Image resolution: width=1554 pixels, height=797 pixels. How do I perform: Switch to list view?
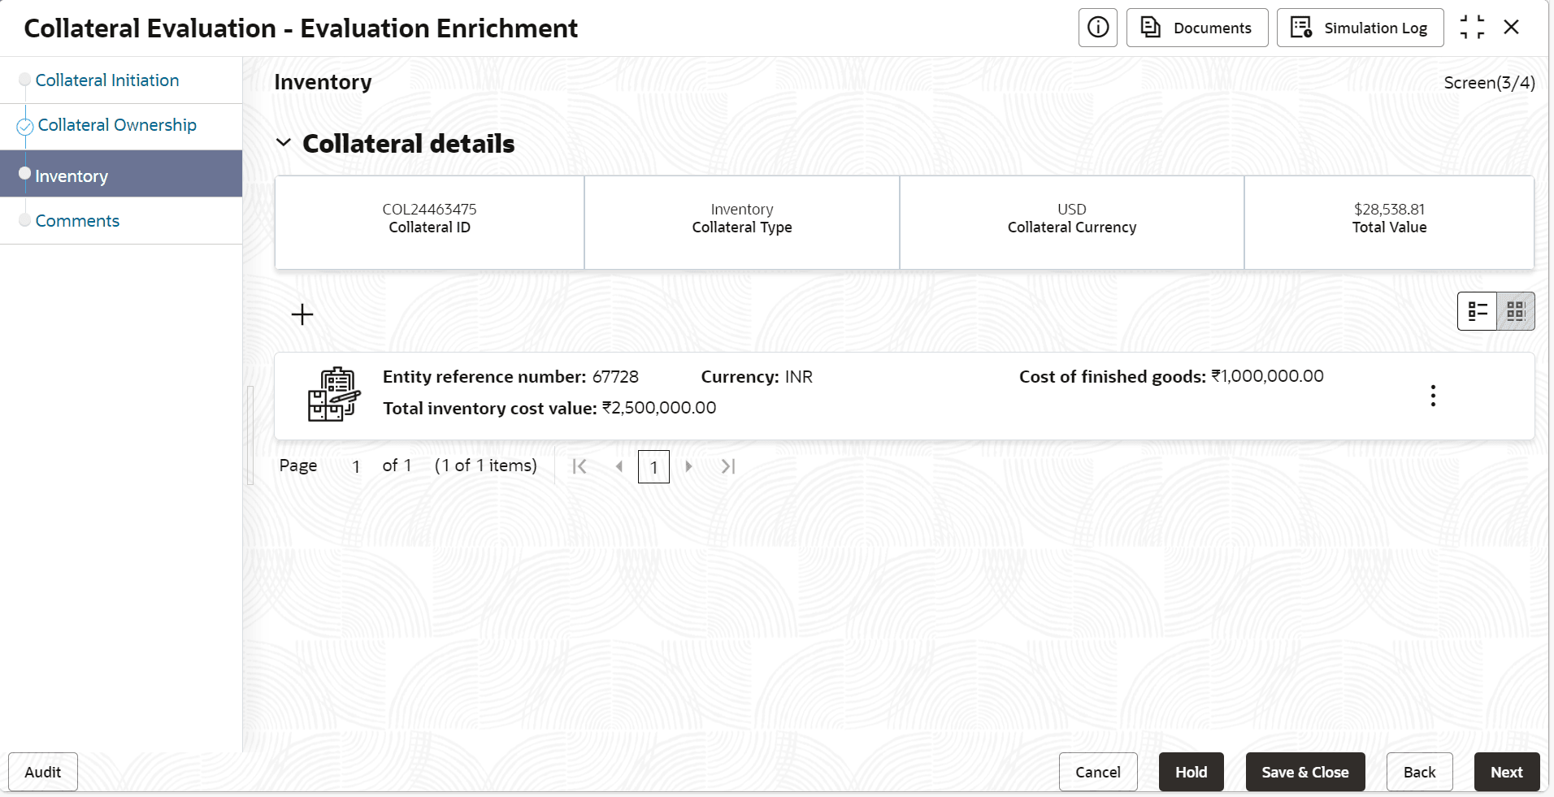tap(1478, 311)
